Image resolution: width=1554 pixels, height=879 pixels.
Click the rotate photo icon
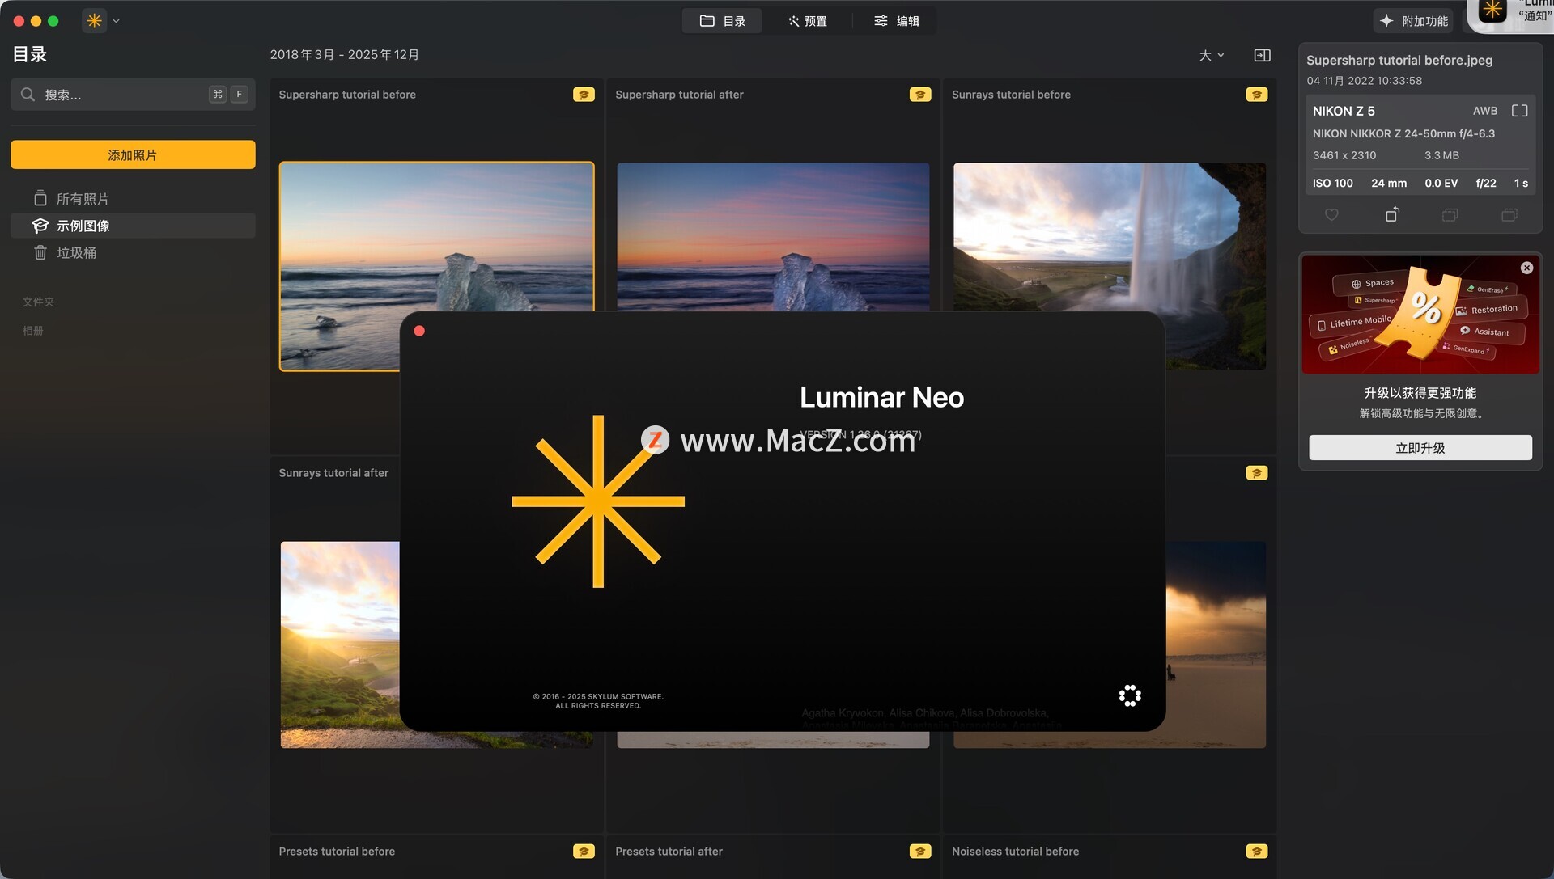[x=1391, y=215]
